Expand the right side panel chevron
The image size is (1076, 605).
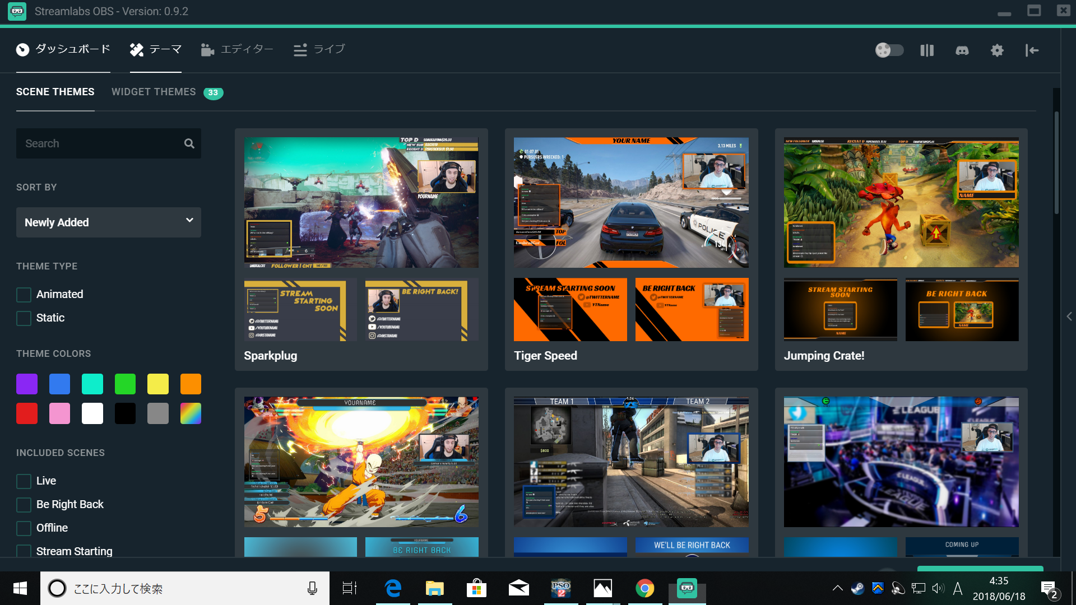tap(1069, 317)
